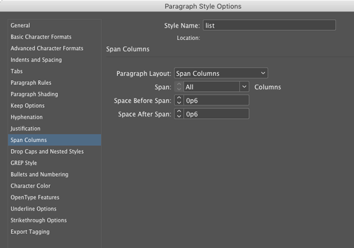Click the Space Before Span field
The height and width of the screenshot is (248, 354).
coord(216,100)
